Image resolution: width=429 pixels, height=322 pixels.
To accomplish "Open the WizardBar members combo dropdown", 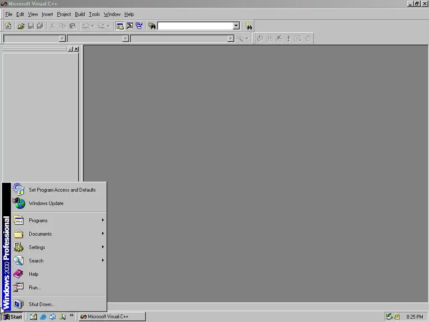I will [231, 39].
